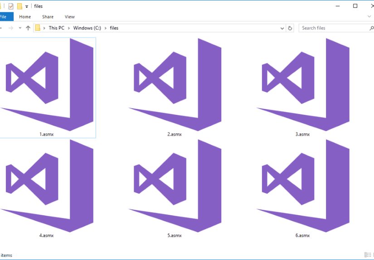This screenshot has height=260, width=374.
Task: Open the File ribbon tab
Action: [x=6, y=17]
